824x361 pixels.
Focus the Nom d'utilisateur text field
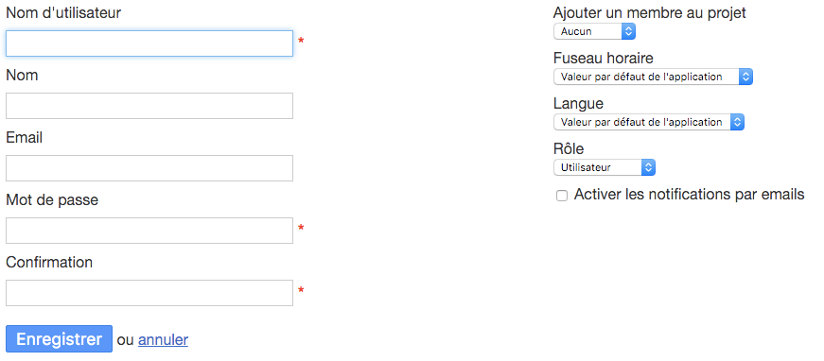click(149, 43)
